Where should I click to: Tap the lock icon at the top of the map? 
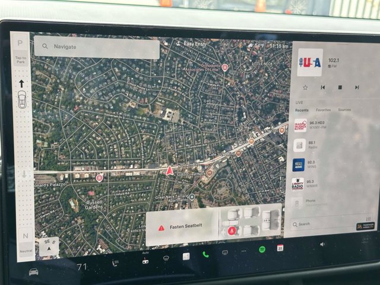coord(166,43)
